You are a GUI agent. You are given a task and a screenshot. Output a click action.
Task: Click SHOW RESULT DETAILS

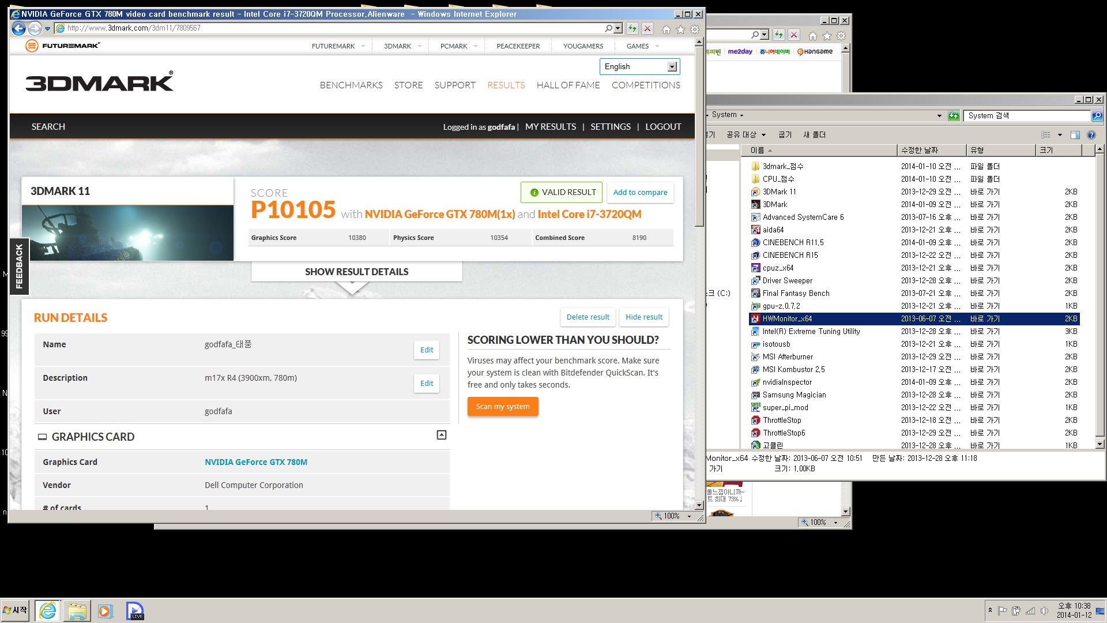click(x=356, y=272)
